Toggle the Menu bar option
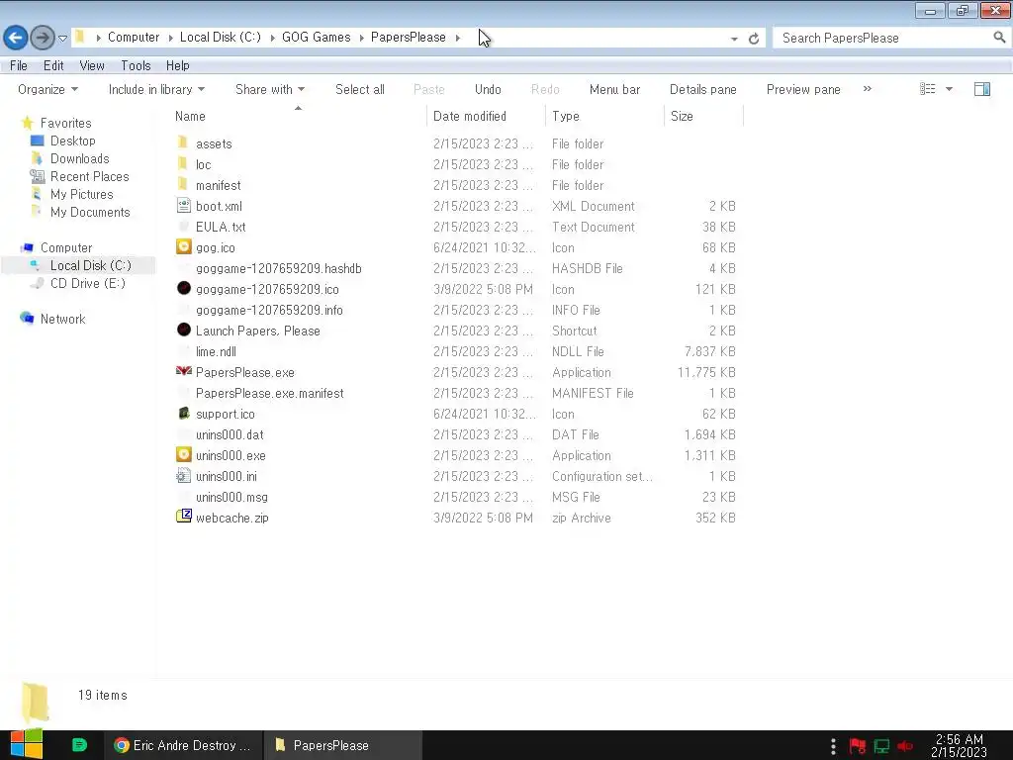 [x=614, y=89]
